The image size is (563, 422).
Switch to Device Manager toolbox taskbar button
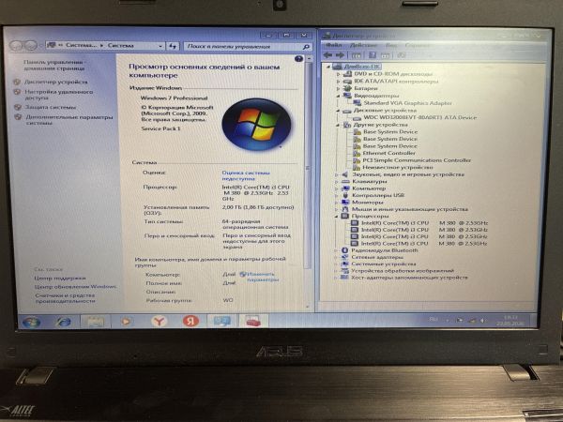tap(253, 321)
